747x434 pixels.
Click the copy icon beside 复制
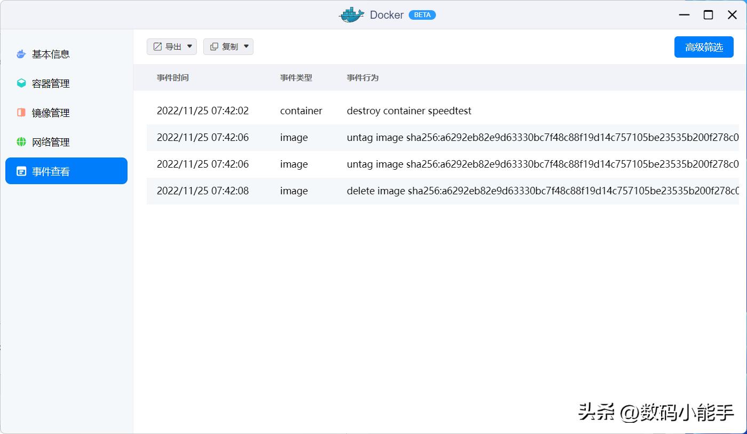coord(213,46)
